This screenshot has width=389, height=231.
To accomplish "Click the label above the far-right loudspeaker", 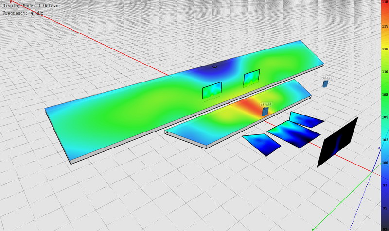I will click(x=325, y=78).
